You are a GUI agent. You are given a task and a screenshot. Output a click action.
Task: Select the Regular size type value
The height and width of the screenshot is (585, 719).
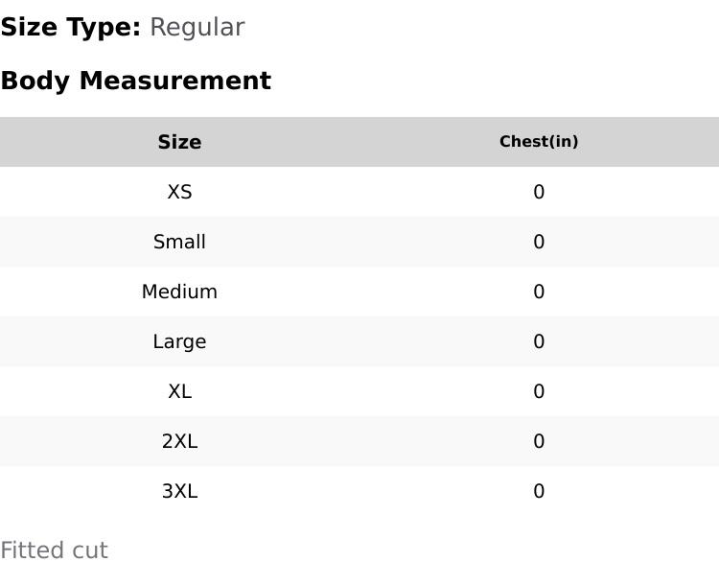(x=197, y=27)
